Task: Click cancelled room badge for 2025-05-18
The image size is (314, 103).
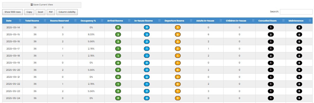Action: [271, 56]
